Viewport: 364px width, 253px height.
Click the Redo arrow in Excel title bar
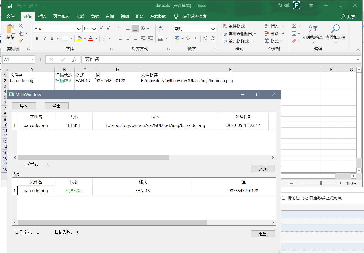31,6
